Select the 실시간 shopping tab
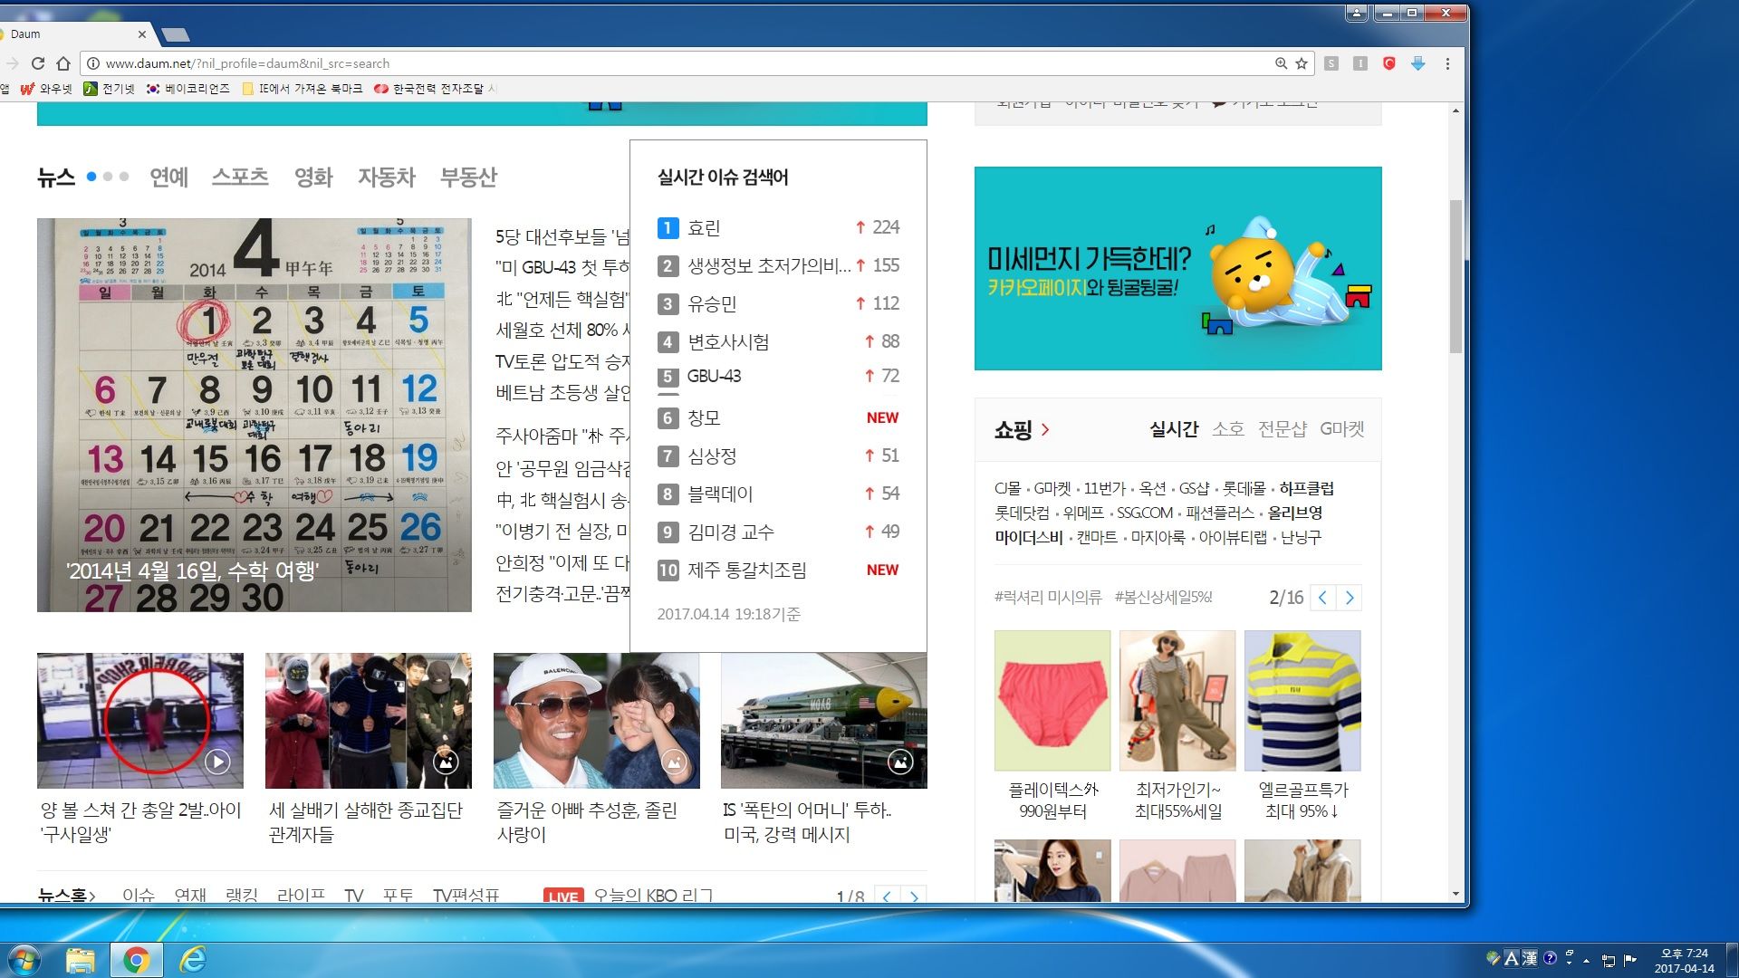1739x978 pixels. (1174, 429)
